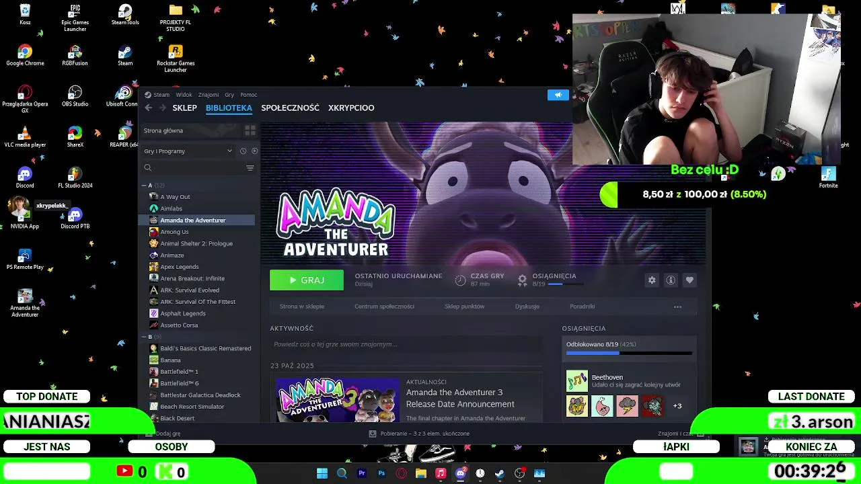
Task: Open Discord in the taskbar
Action: [x=461, y=473]
